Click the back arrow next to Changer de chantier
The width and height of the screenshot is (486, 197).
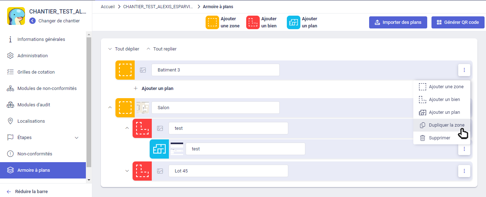[32, 21]
